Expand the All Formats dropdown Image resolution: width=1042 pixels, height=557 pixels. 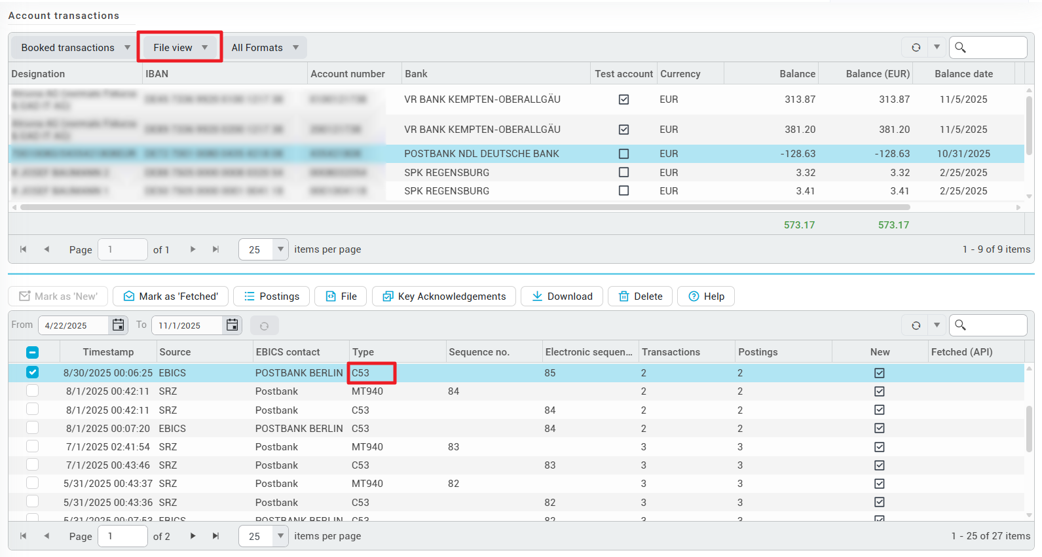pyautogui.click(x=265, y=48)
